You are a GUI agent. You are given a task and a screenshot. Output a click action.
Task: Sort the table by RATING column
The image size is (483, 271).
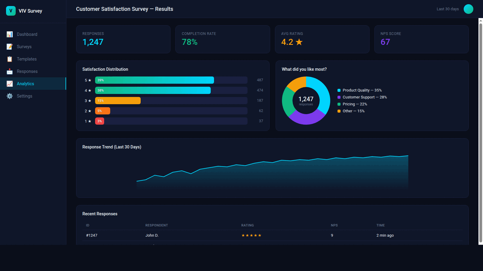(x=248, y=225)
